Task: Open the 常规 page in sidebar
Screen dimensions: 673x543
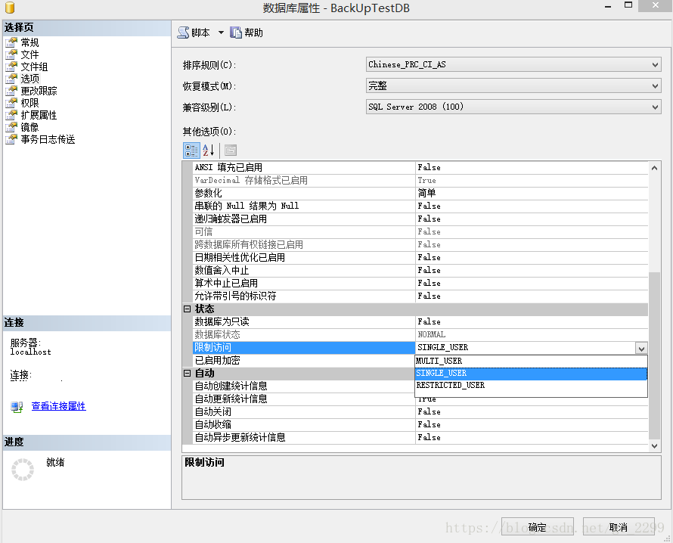Action: [29, 43]
